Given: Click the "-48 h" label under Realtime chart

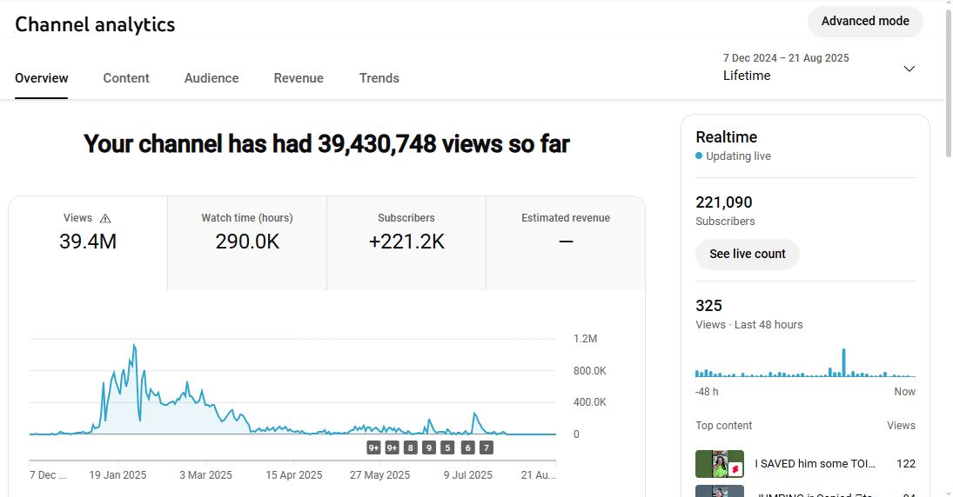Looking at the screenshot, I should (x=707, y=392).
